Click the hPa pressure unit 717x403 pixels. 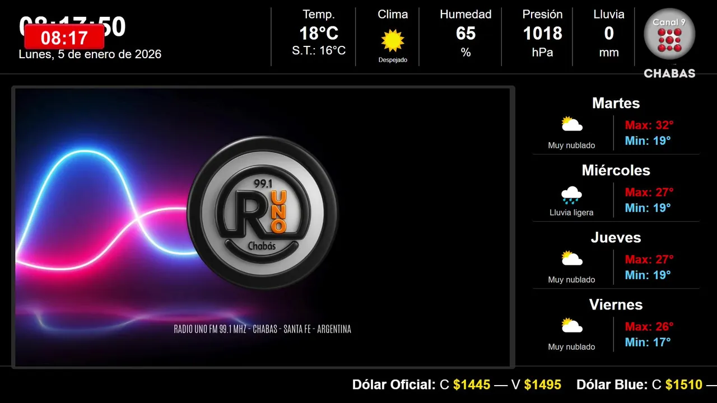[542, 53]
